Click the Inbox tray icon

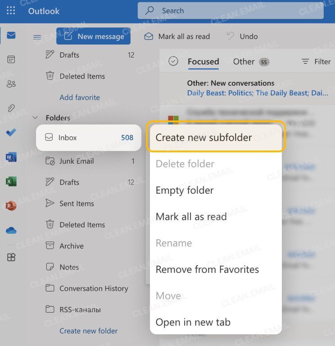(x=49, y=137)
